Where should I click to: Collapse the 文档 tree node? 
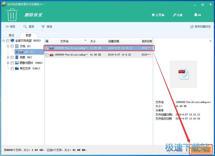pos(8,46)
